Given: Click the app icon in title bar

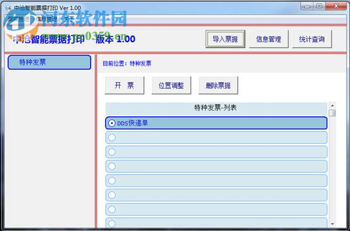Looking at the screenshot, I should [8, 8].
